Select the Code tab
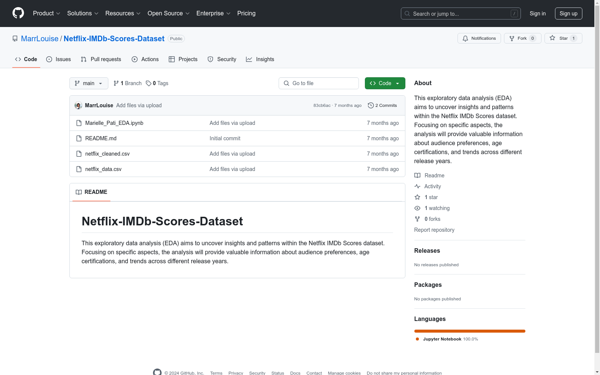This screenshot has height=375, width=600. pos(26,59)
